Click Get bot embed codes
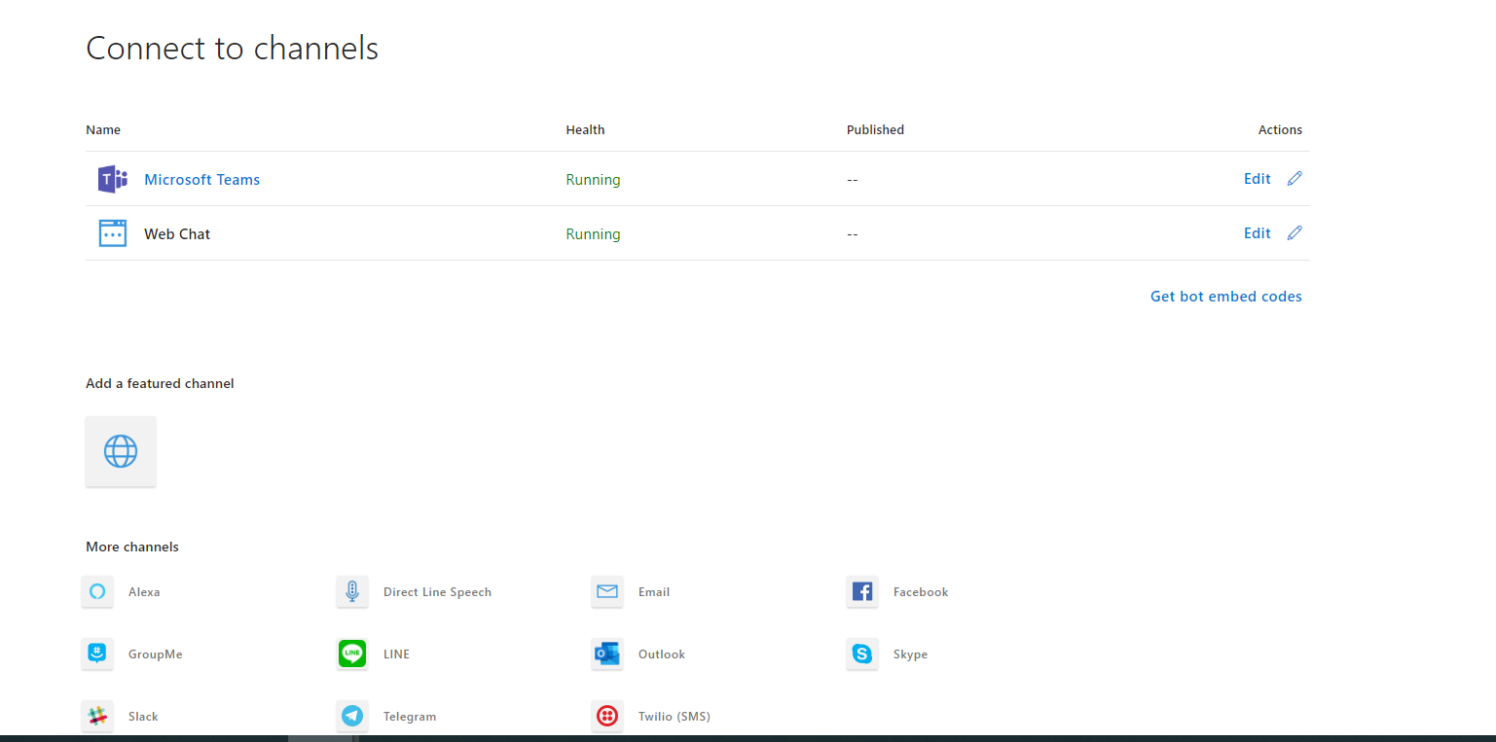This screenshot has height=742, width=1496. [x=1225, y=296]
